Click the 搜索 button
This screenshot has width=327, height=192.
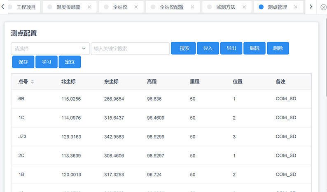click(x=183, y=49)
